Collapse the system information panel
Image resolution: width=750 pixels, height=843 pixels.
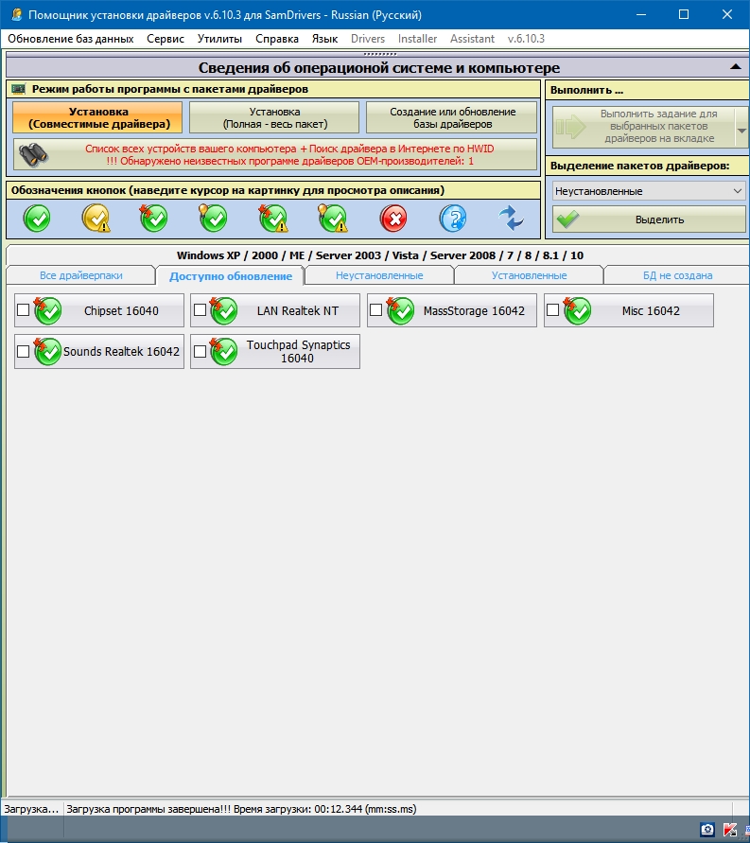735,67
